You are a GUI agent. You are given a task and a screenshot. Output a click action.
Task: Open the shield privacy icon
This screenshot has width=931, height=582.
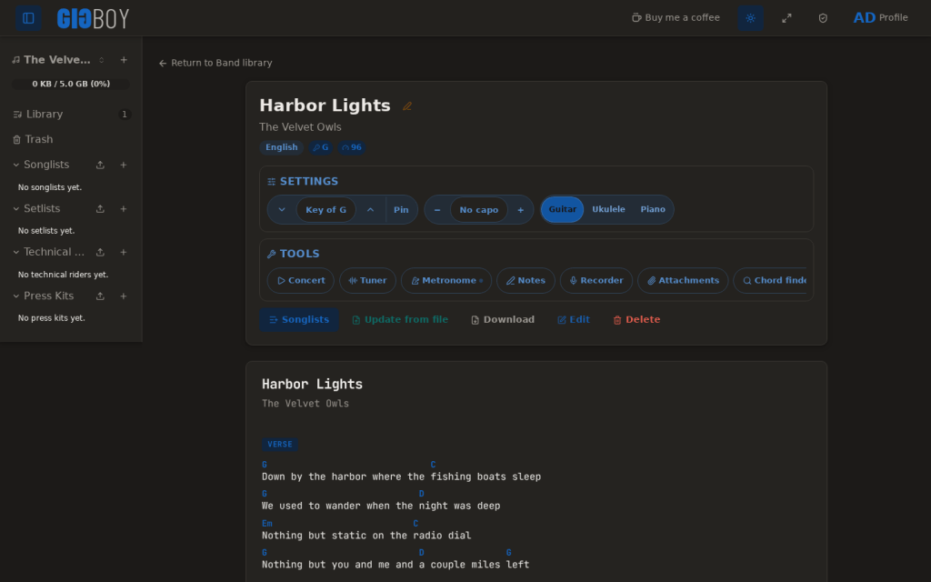tap(823, 18)
